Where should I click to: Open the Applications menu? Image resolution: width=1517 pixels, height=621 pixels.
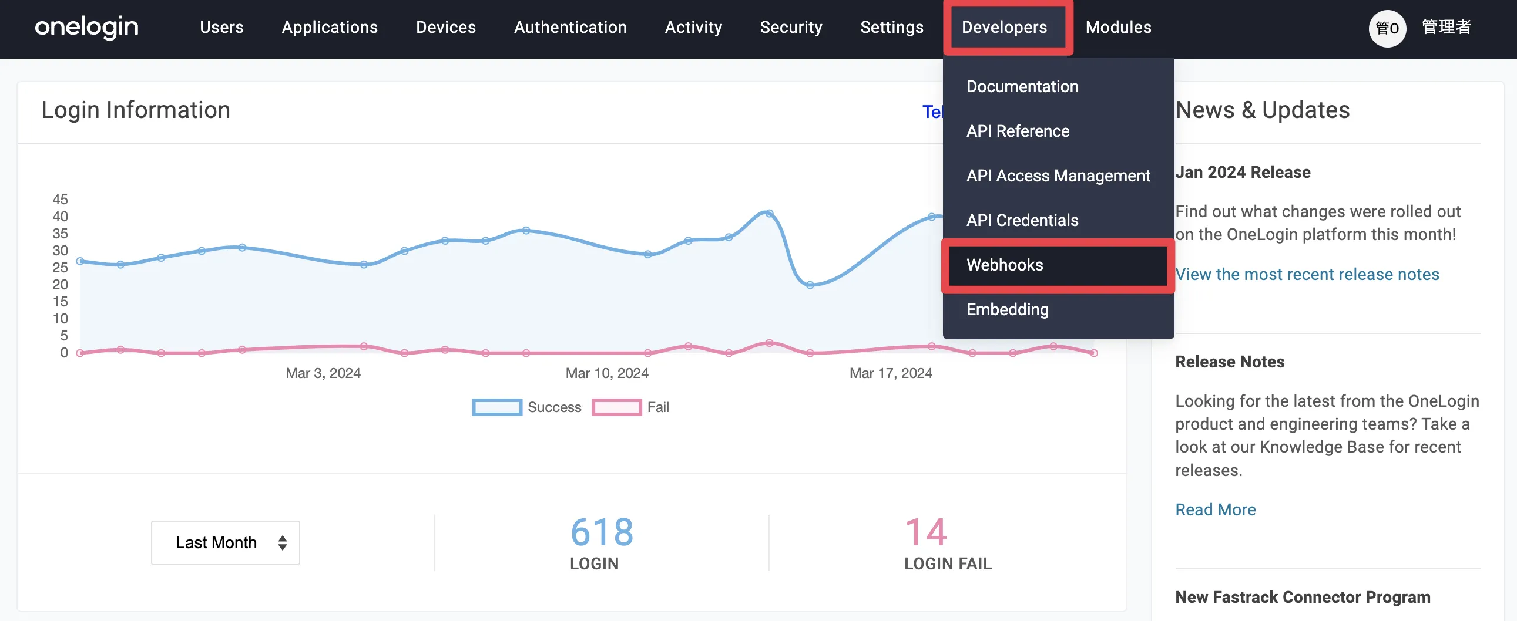pos(330,27)
